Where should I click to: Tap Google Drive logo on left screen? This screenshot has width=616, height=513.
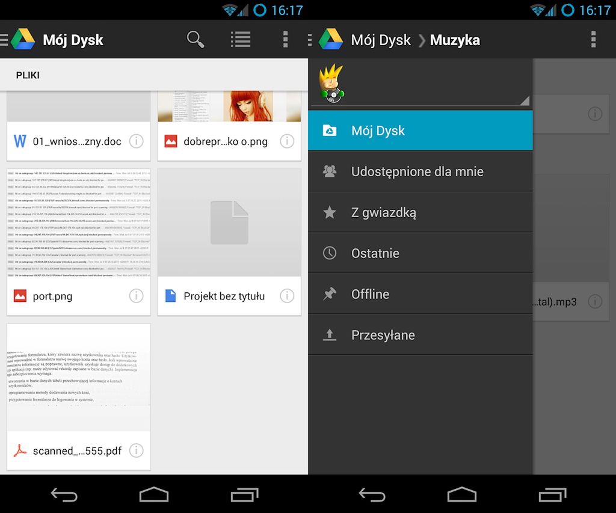23,39
